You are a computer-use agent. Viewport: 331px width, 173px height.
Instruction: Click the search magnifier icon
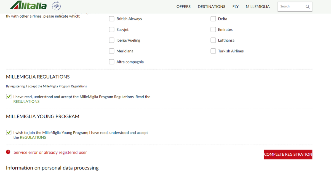(308, 7)
